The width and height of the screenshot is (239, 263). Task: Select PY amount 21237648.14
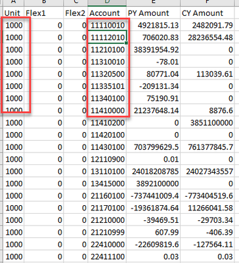(x=153, y=110)
